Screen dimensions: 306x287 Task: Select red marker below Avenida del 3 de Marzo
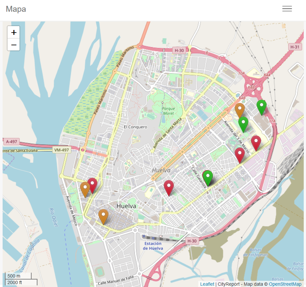[240, 155]
